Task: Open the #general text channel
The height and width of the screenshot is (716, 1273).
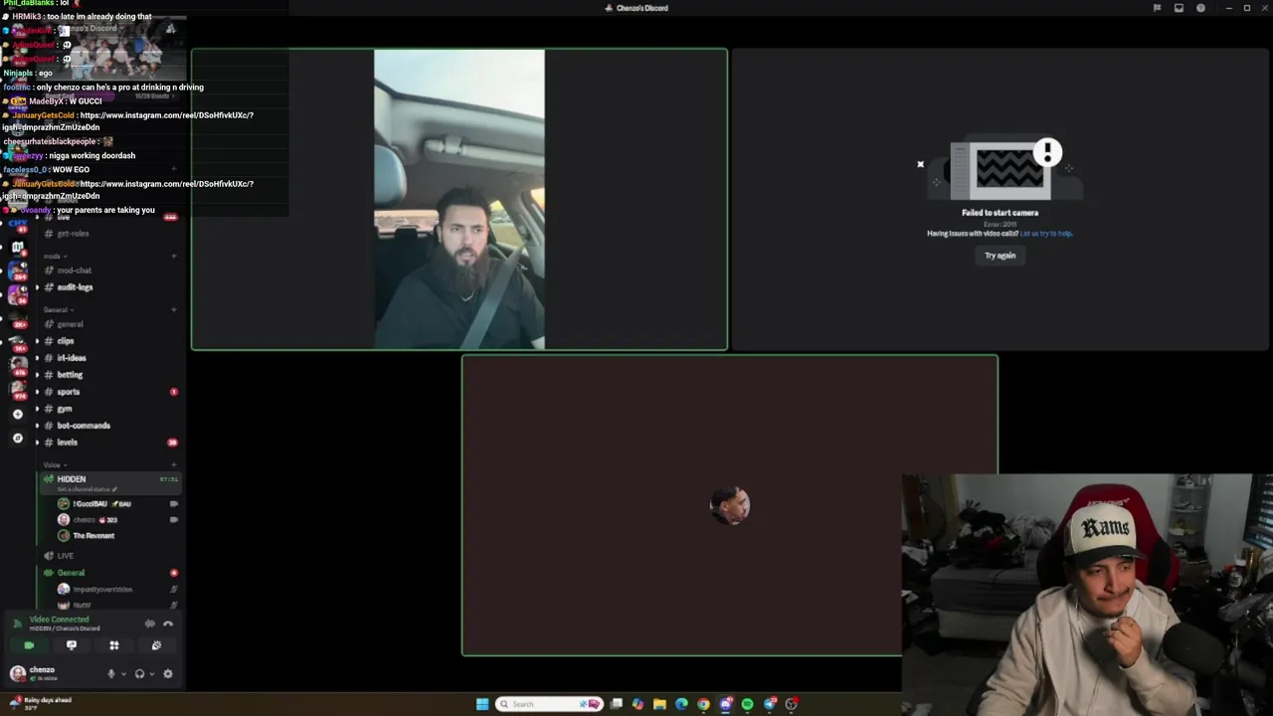Action: 110,324
